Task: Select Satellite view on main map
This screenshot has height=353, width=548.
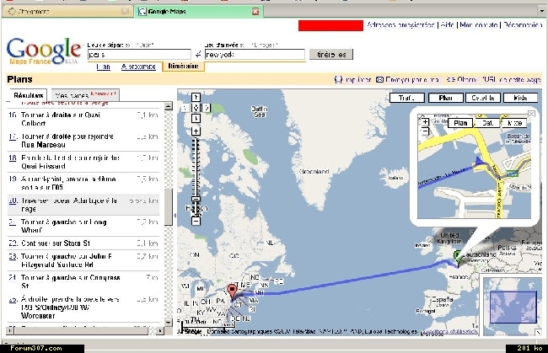Action: (x=482, y=98)
